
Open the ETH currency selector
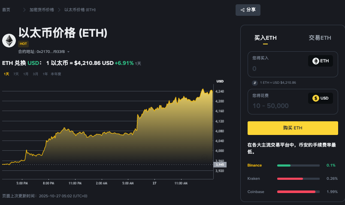[x=321, y=61]
